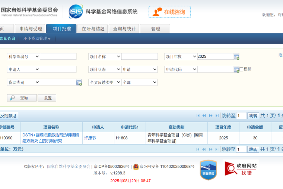
Task: Switch to the 在研与结题 tab
Action: pyautogui.click(x=93, y=29)
